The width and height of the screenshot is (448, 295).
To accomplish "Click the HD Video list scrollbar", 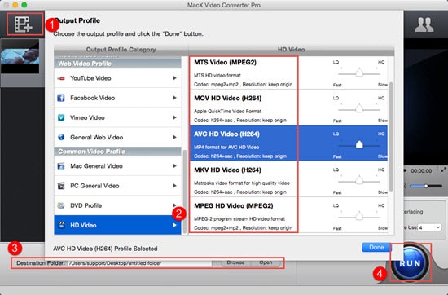I will pyautogui.click(x=391, y=137).
